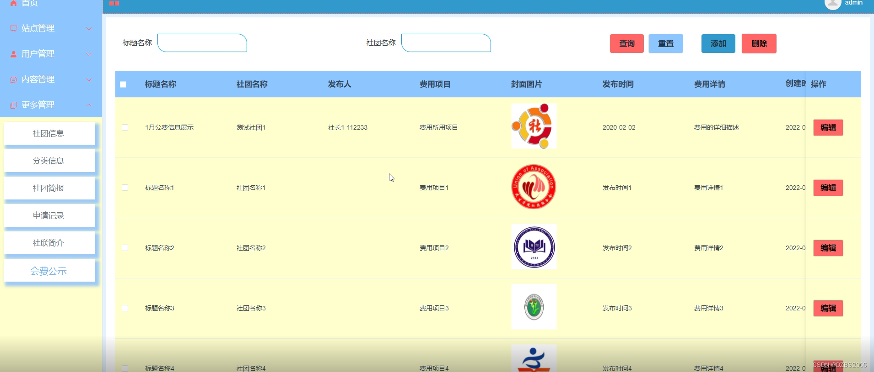
Task: Expand the 内容管理 menu chevron
Action: [x=89, y=79]
